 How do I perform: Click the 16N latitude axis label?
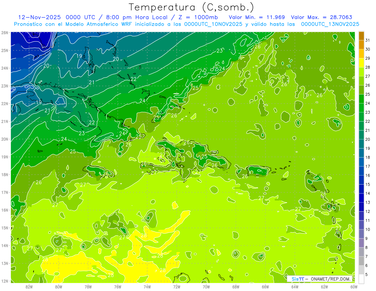tap(5, 210)
